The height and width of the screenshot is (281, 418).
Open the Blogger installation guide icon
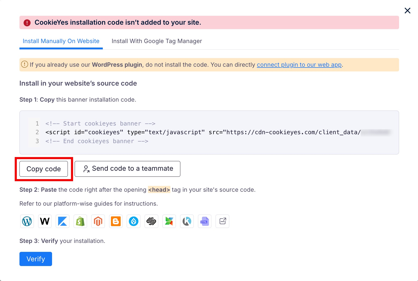pos(116,221)
